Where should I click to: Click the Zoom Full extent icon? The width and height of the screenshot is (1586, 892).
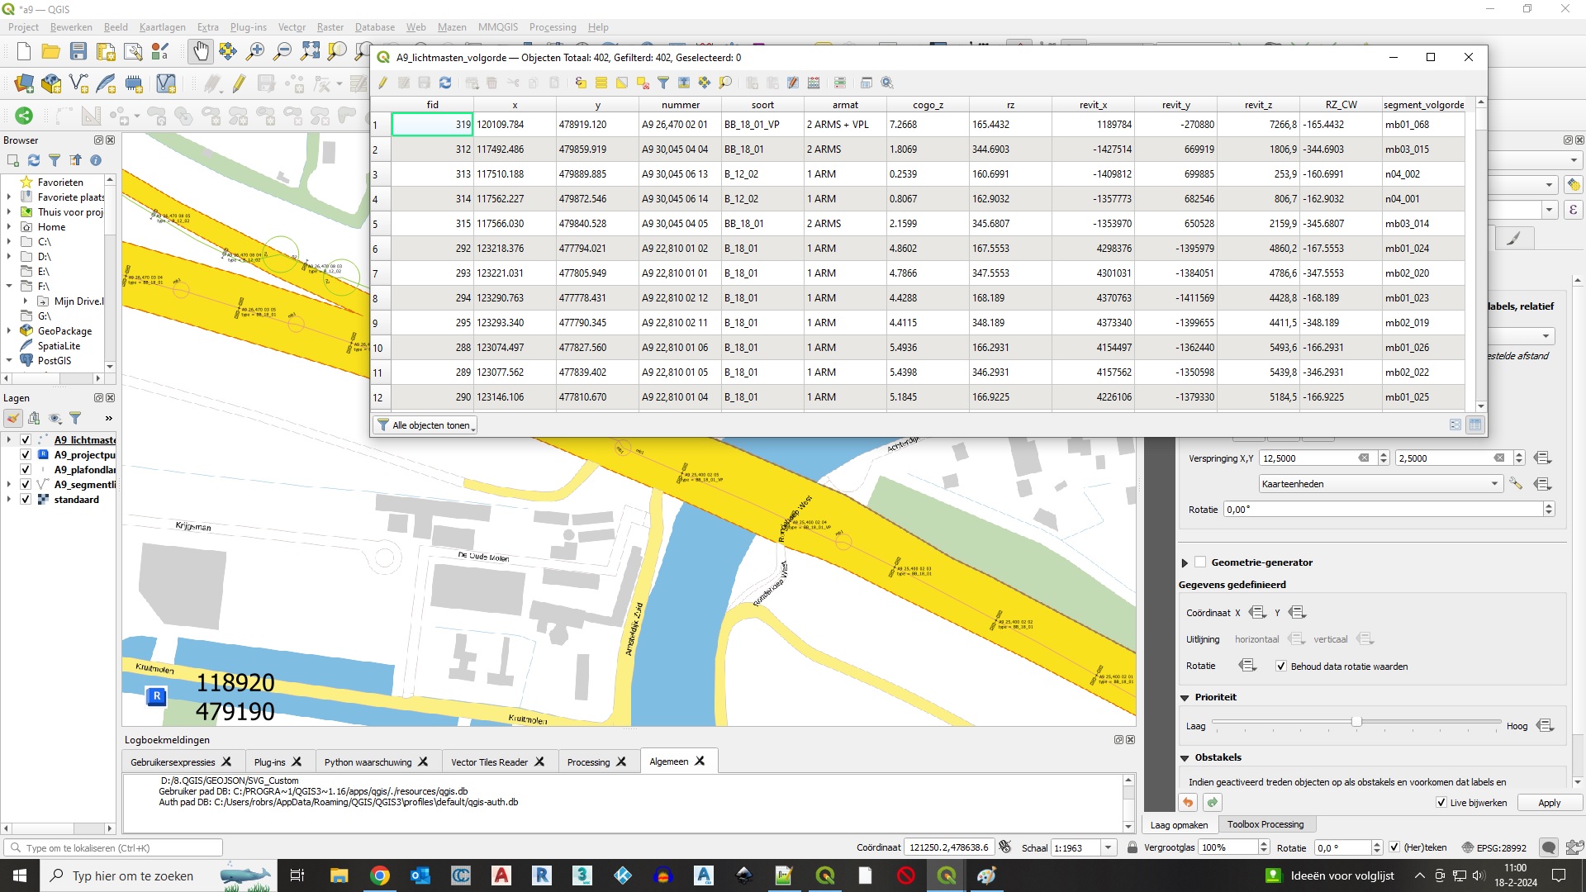(x=310, y=51)
